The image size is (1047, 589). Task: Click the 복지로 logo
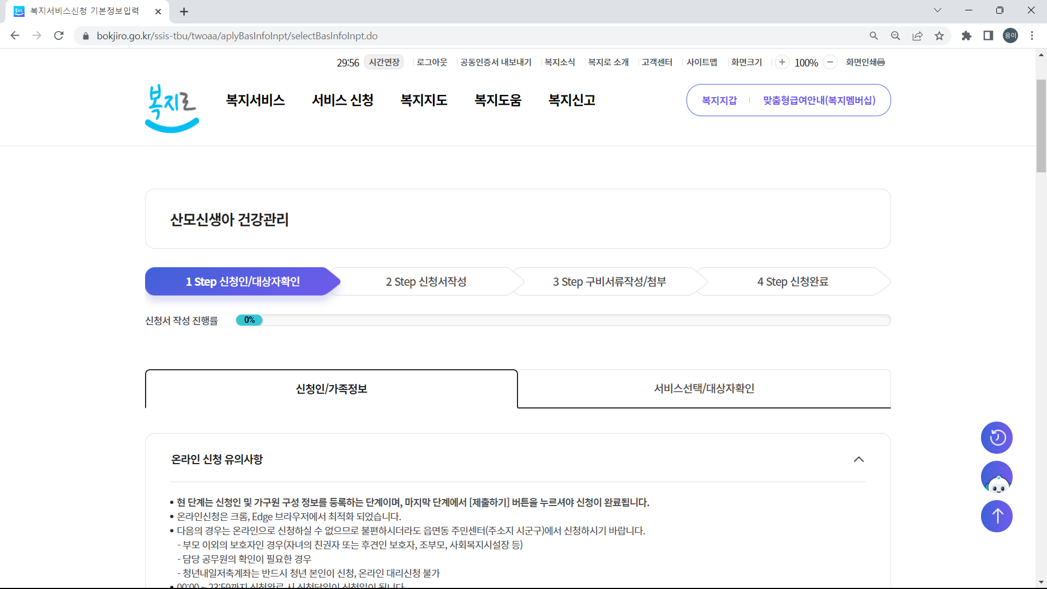(171, 108)
